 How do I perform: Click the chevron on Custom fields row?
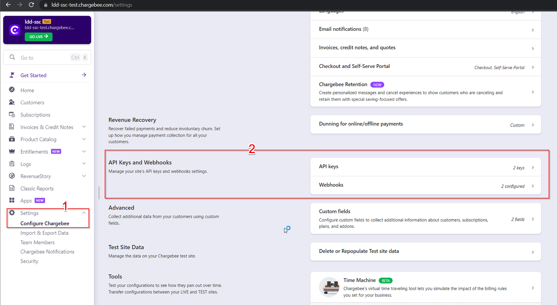click(x=533, y=219)
